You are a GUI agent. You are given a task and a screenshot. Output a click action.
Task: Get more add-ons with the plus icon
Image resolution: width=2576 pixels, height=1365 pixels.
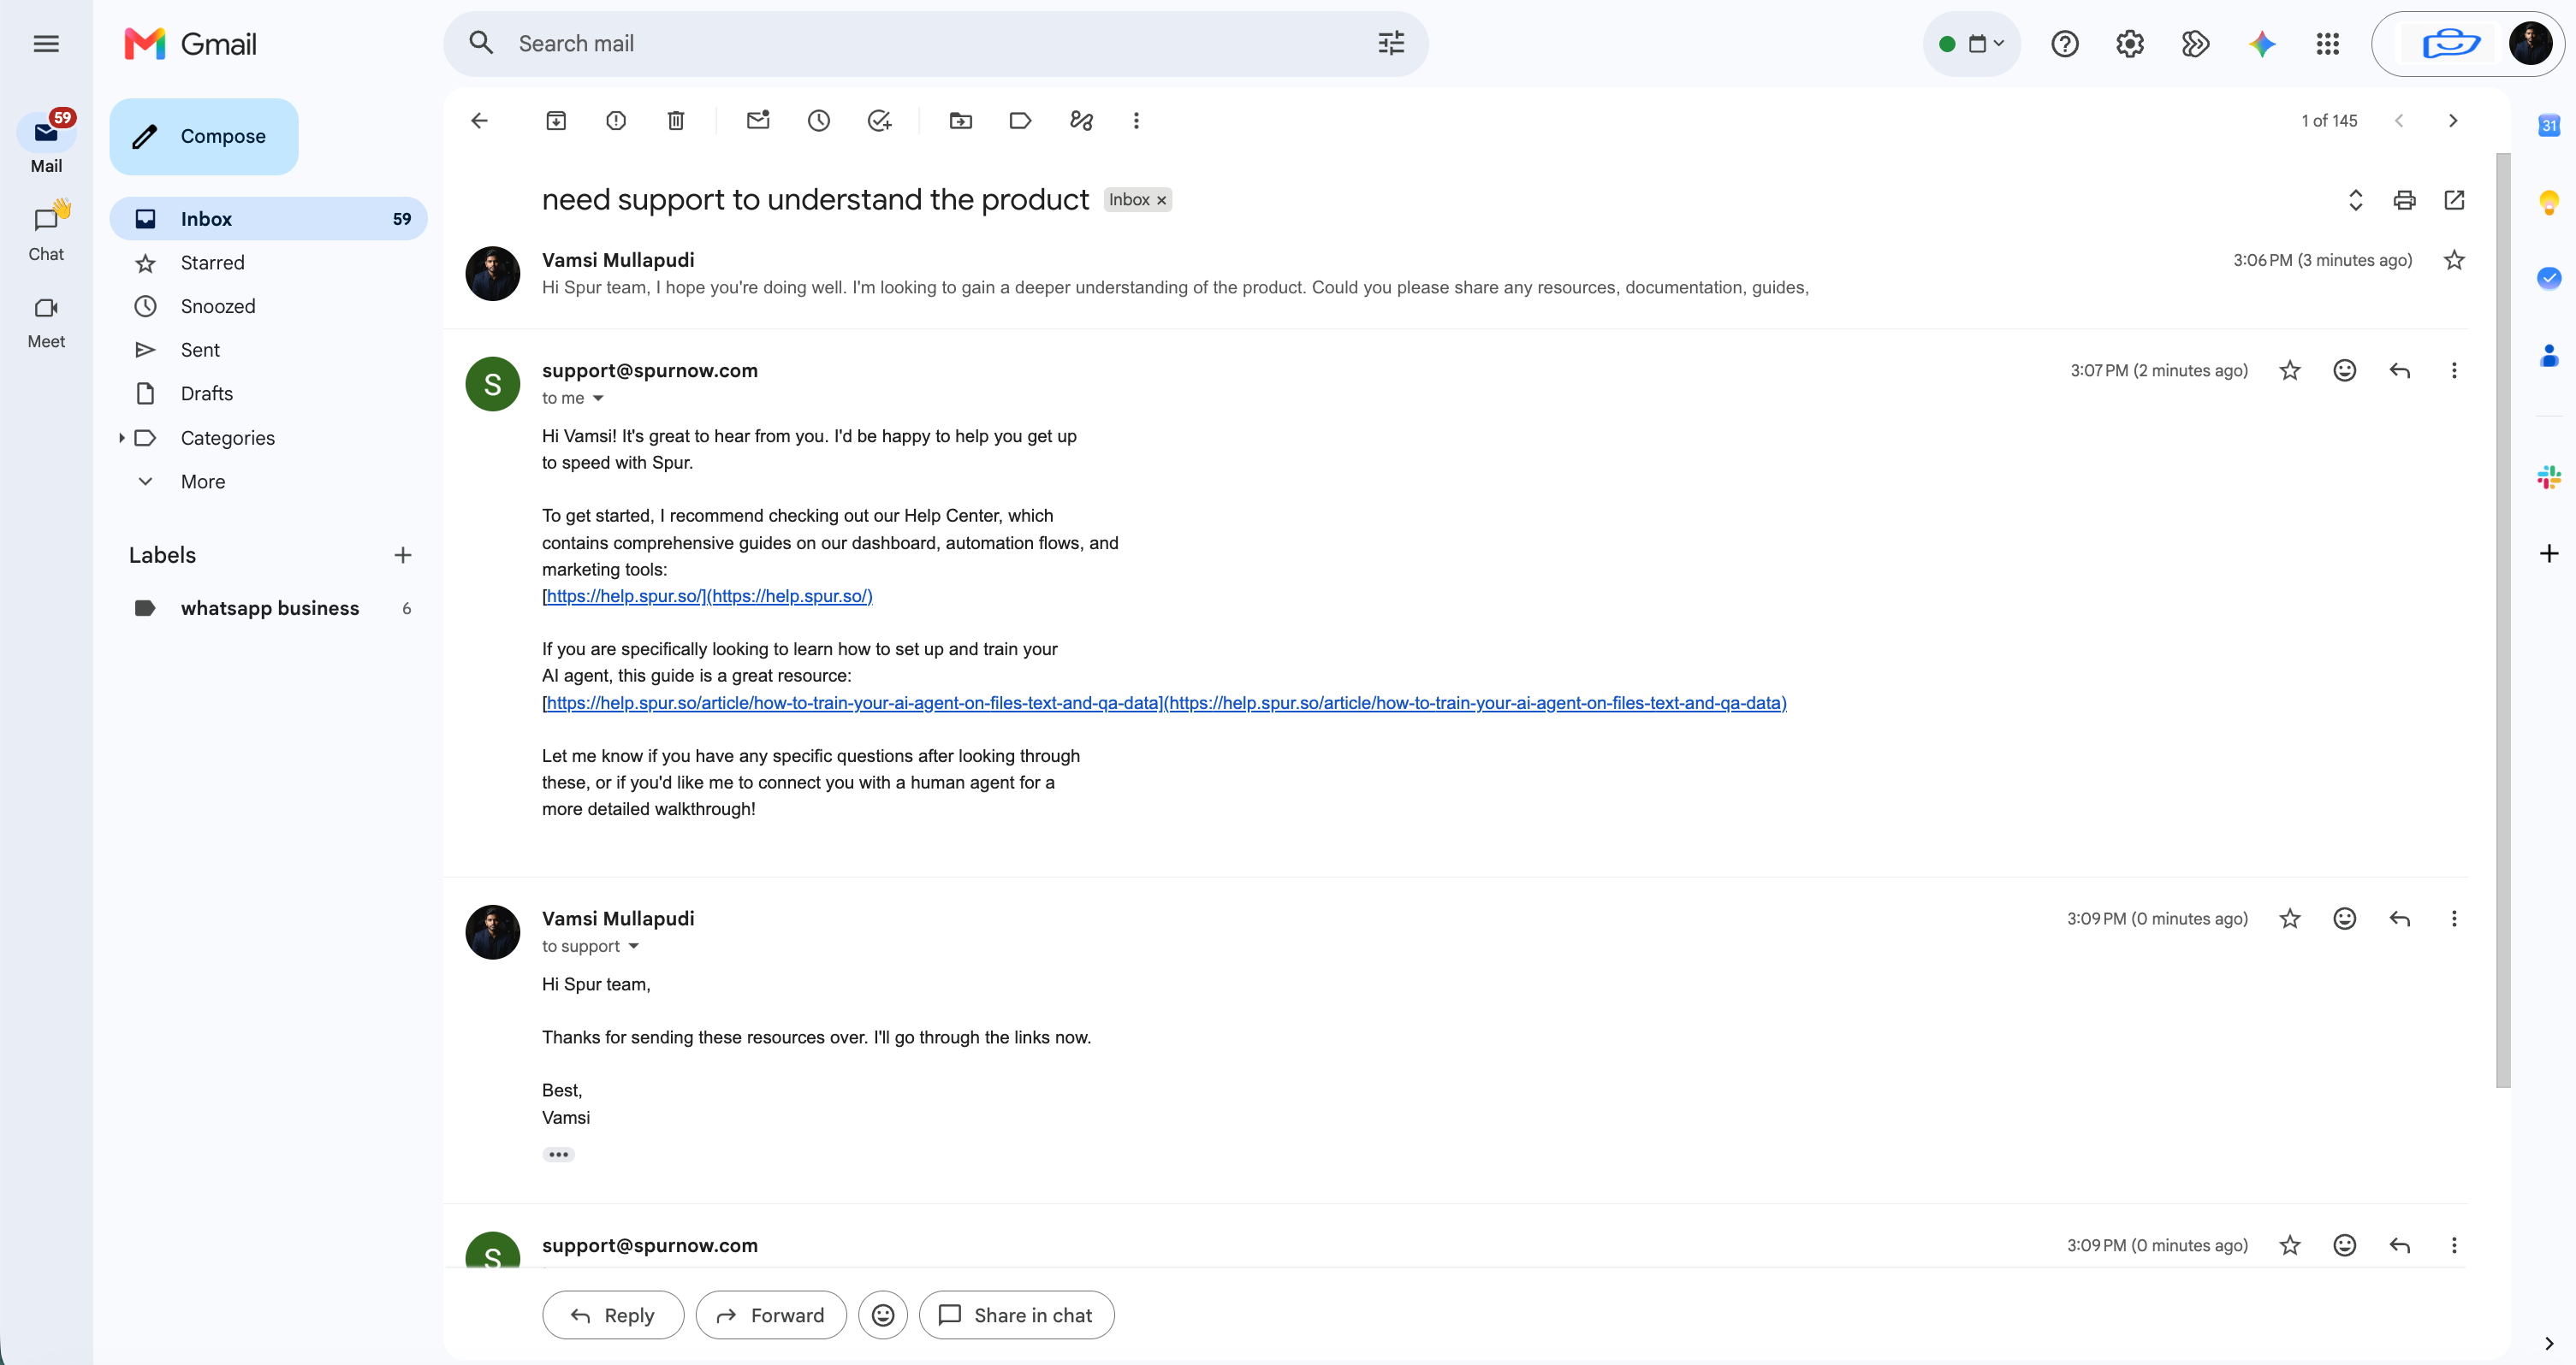[x=2549, y=553]
